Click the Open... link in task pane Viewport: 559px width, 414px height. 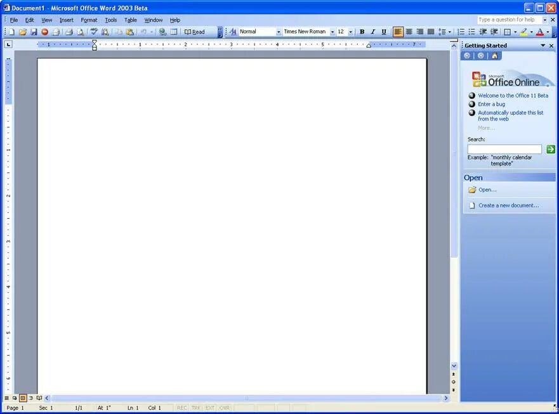[x=487, y=190]
